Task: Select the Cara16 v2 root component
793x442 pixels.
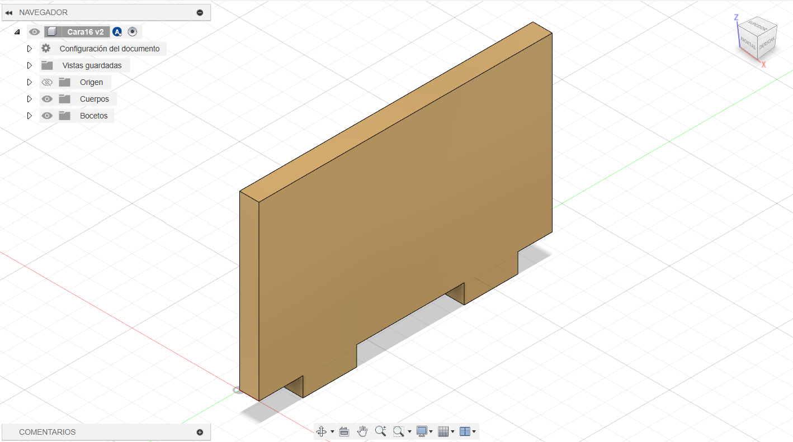Action: 86,32
